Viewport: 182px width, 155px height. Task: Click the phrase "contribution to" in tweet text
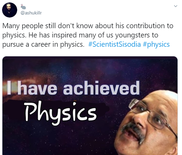point(150,26)
